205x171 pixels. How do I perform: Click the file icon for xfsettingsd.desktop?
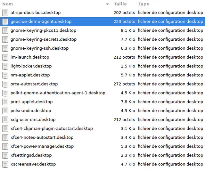click(5, 155)
